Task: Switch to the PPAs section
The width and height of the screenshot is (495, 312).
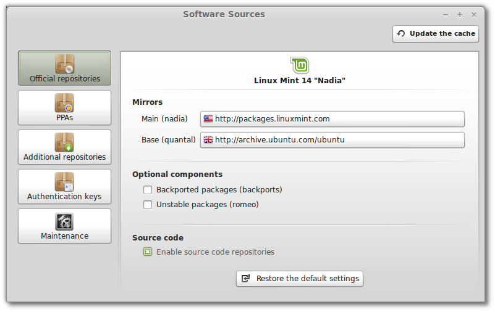Action: [64, 108]
